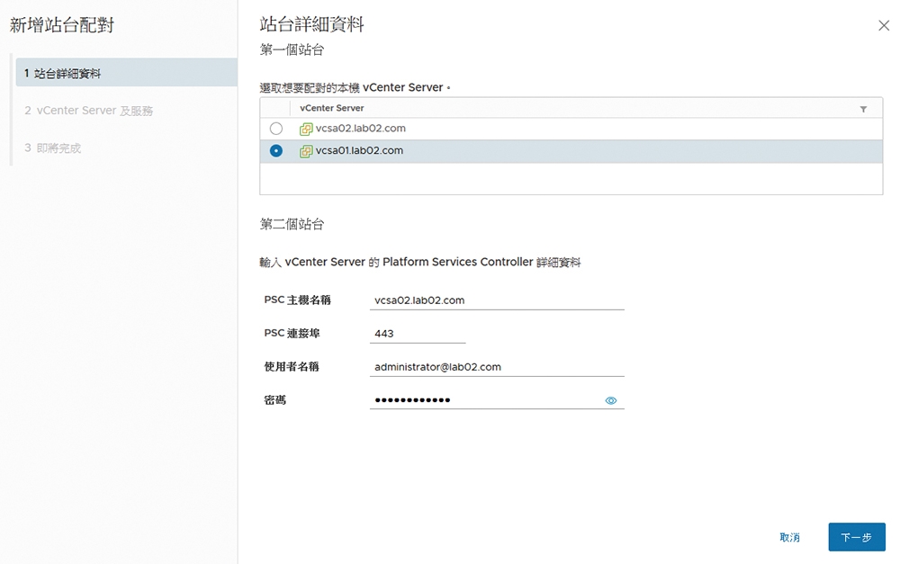Show password with the eye icon
Image resolution: width=900 pixels, height=564 pixels.
(x=611, y=400)
